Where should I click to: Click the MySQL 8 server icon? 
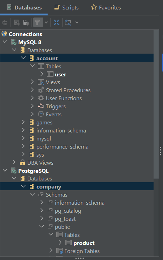point(14,42)
